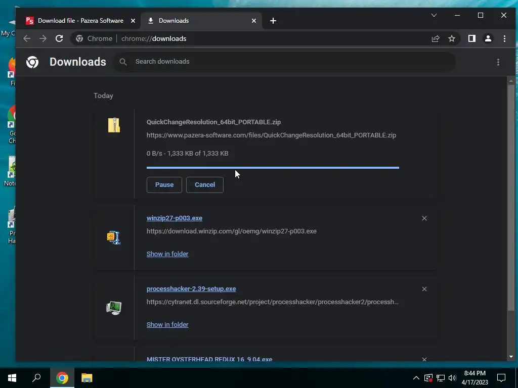This screenshot has height=388, width=518.
Task: Open the Downloads page more actions menu
Action: pos(498,62)
